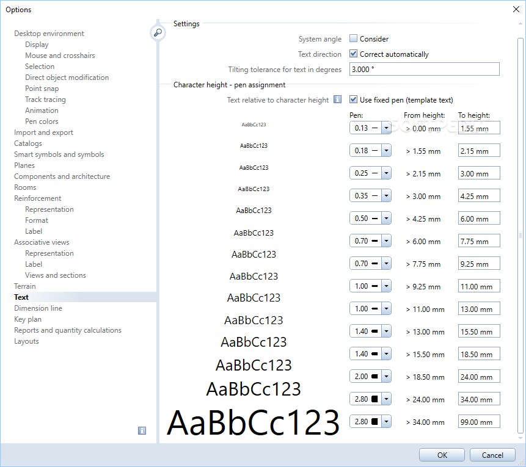Go to Mouse and crosshairs settings
This screenshot has width=526, height=467.
pos(60,56)
